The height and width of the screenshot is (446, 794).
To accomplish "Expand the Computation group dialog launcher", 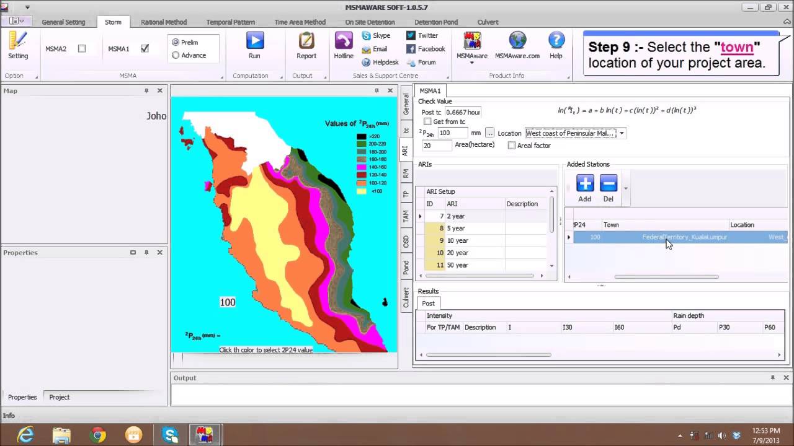I will (x=280, y=77).
